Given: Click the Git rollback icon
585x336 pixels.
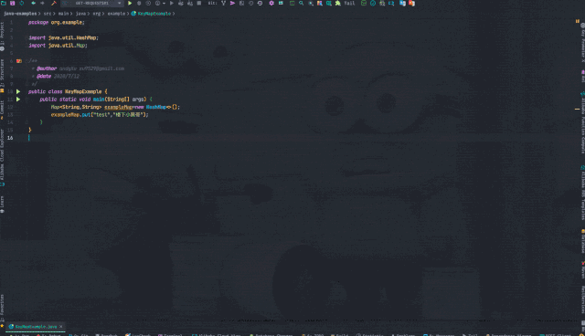Looking at the screenshot, I should click(260, 3).
